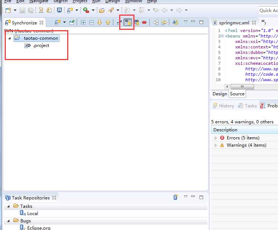Click the Save icon in main toolbar
Image resolution: width=278 pixels, height=230 pixels.
click(22, 10)
